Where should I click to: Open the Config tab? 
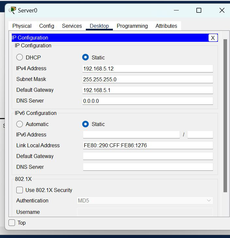[47, 26]
